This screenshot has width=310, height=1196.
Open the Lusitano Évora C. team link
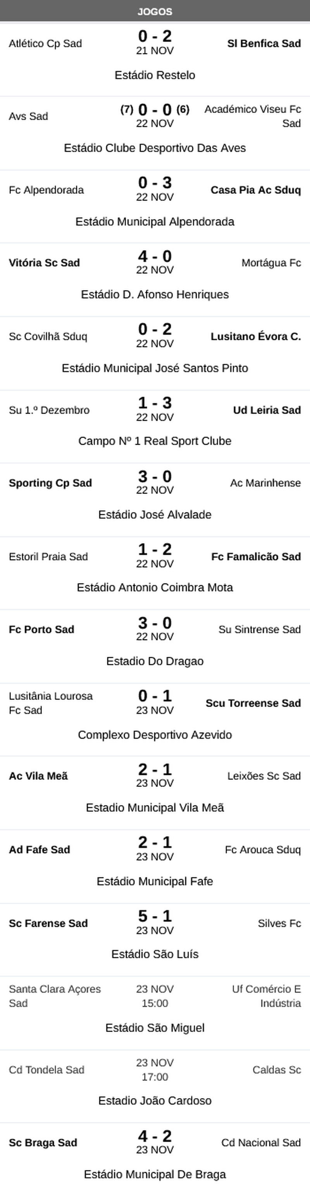point(255,336)
